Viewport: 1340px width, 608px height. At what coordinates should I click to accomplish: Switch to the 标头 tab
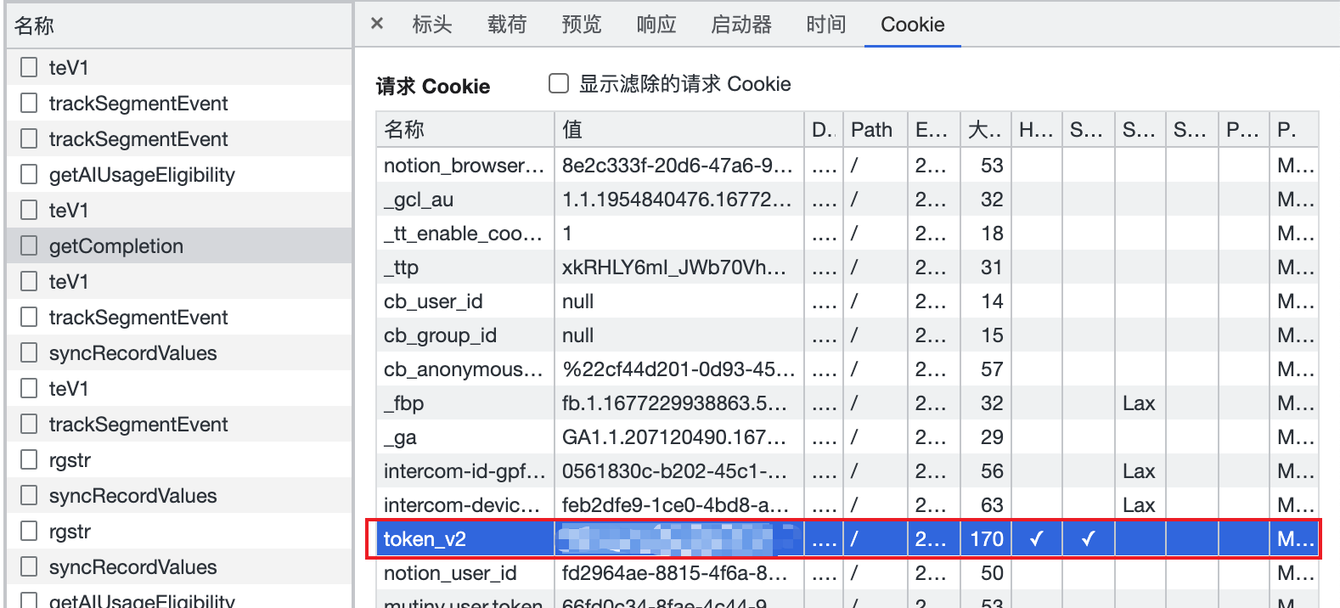[x=432, y=25]
